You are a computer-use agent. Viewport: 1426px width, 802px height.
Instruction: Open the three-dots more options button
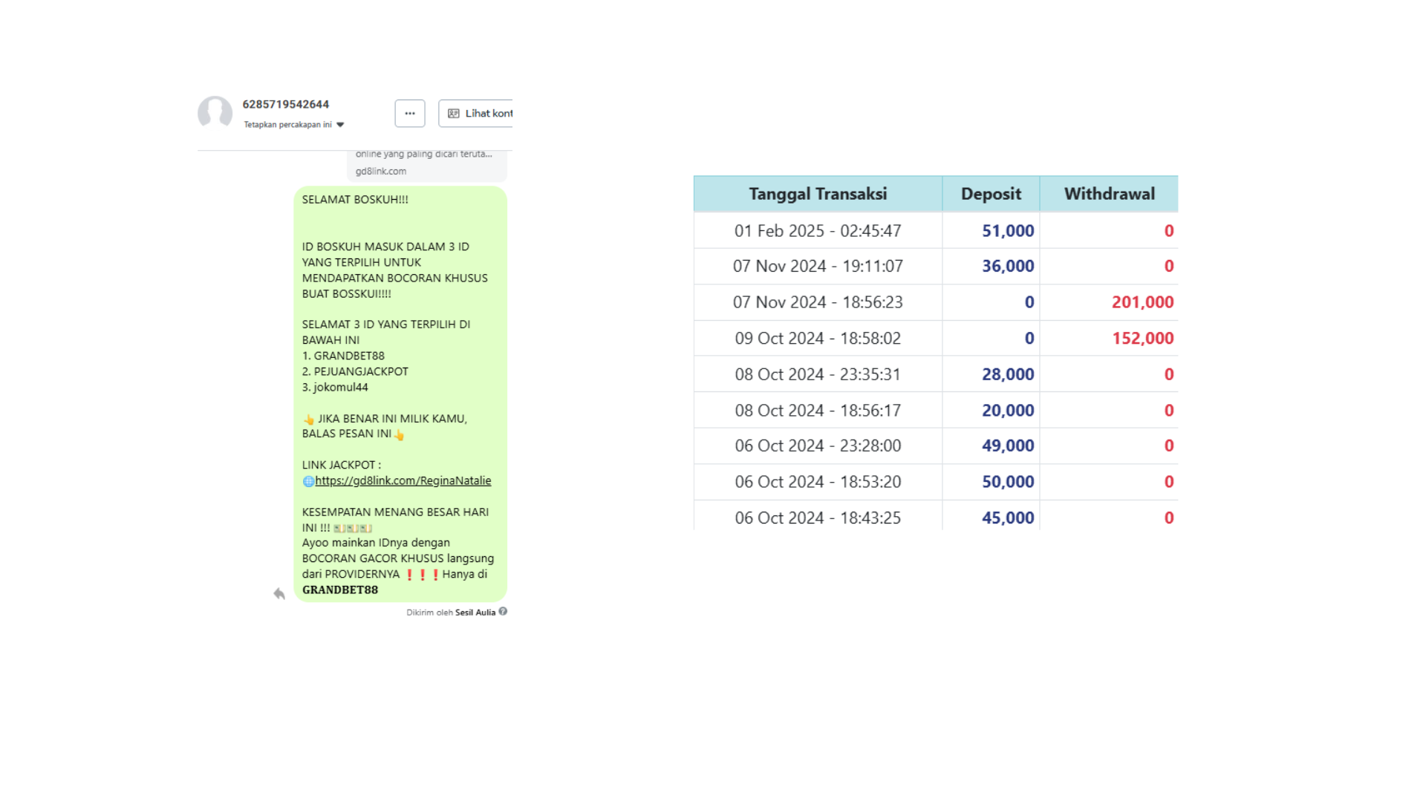410,114
